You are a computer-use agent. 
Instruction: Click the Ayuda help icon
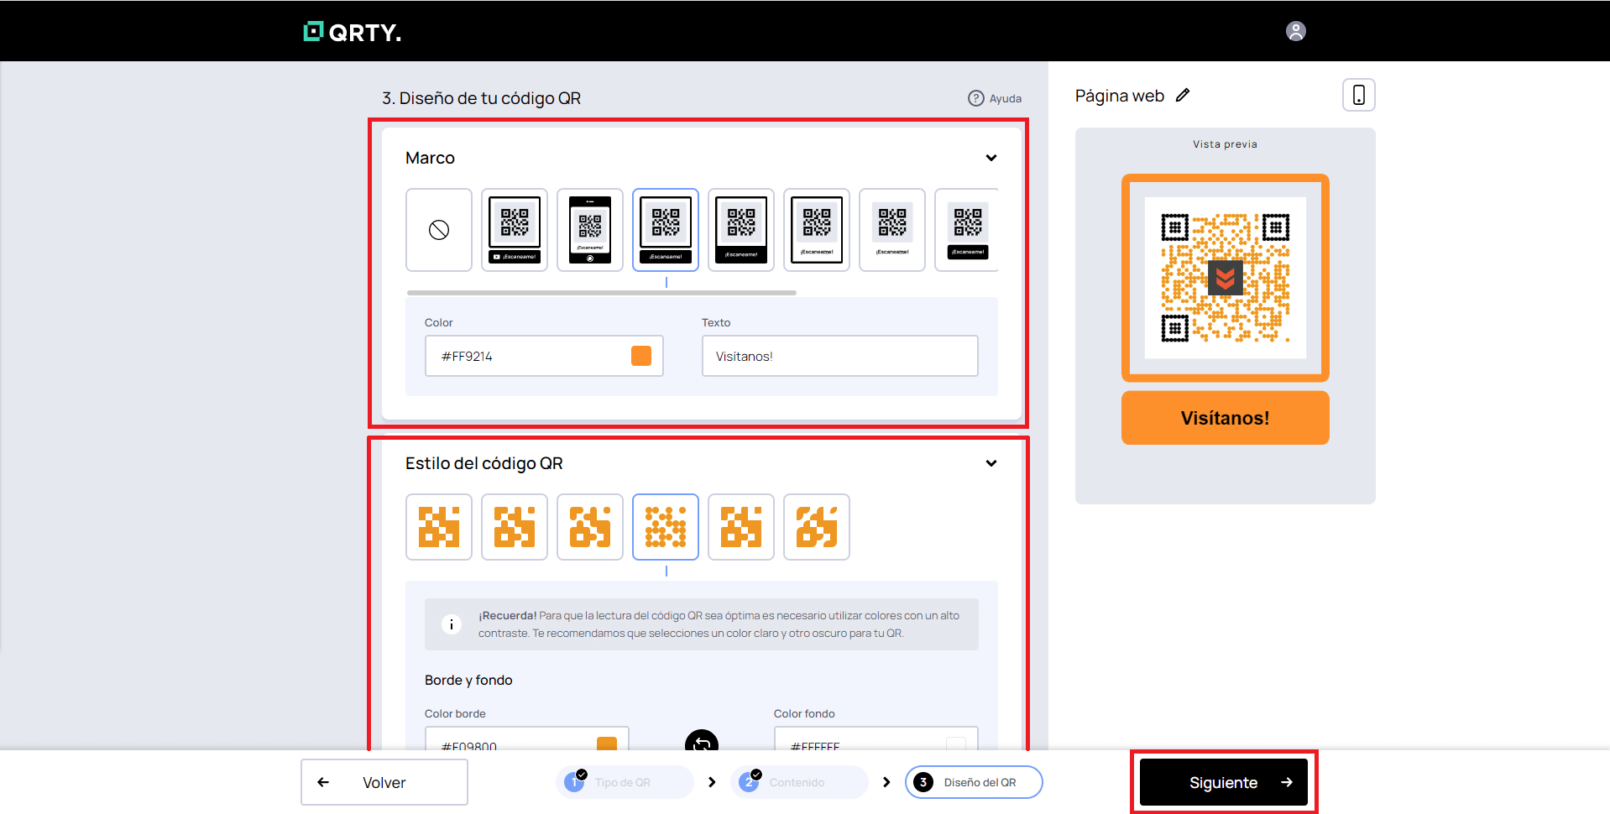[x=975, y=98]
